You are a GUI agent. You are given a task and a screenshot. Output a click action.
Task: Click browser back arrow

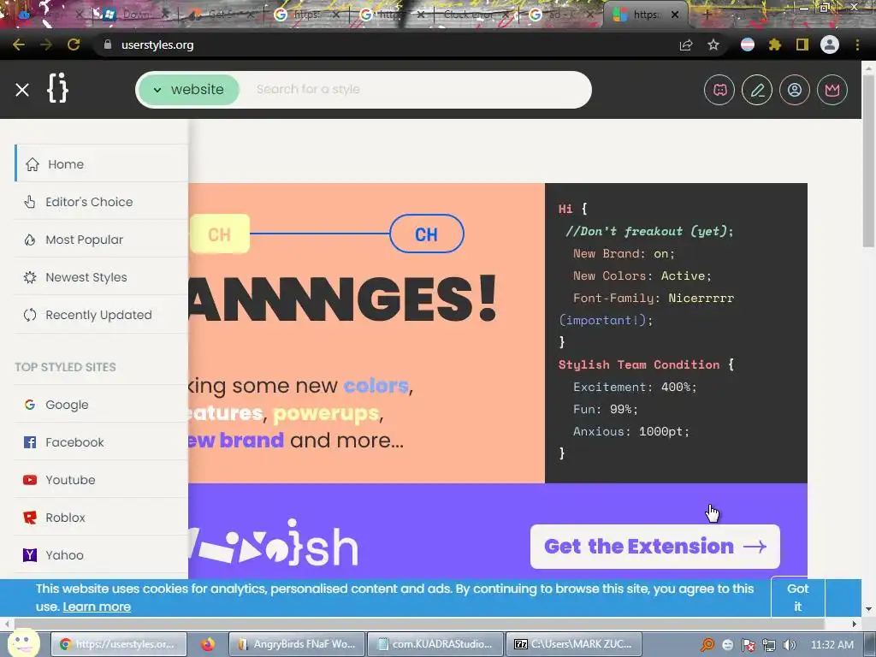point(19,44)
